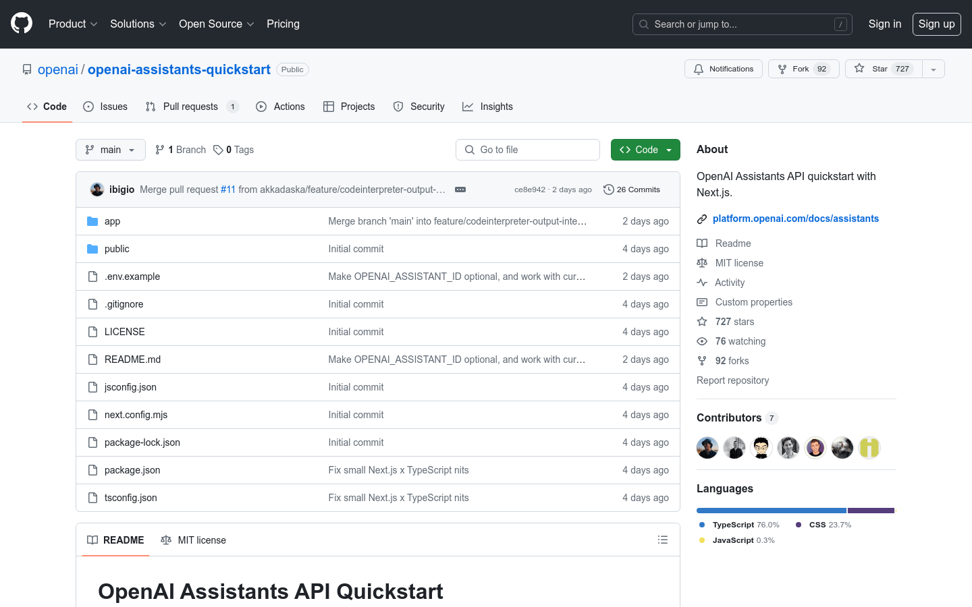Open the app folder
Viewport: 972px width, 607px height.
coord(112,221)
